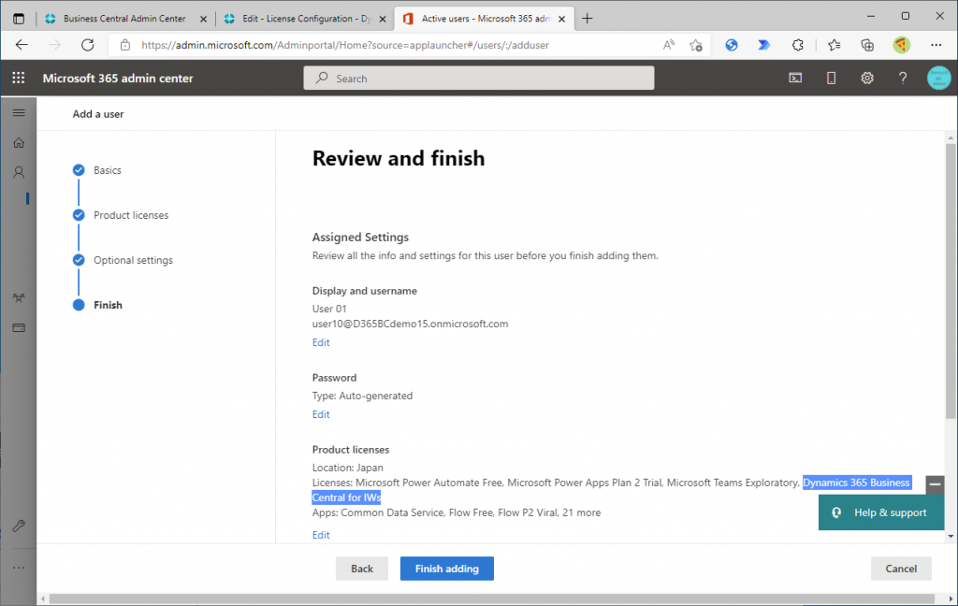This screenshot has height=606, width=958.
Task: Edit the Password section
Action: point(321,414)
